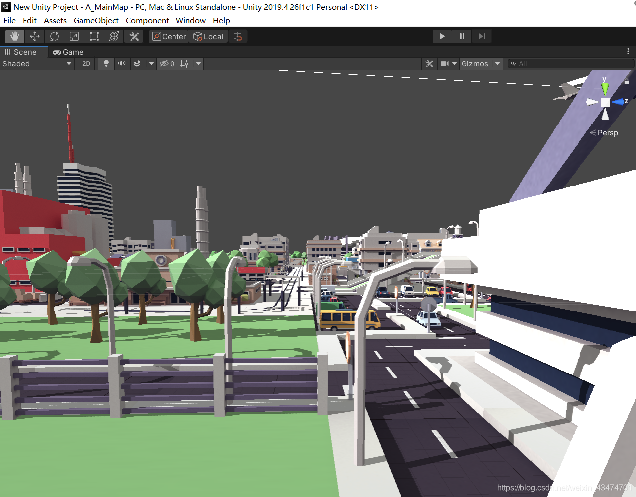Toggle scene grid visibility icon
The width and height of the screenshot is (636, 497).
tap(184, 63)
